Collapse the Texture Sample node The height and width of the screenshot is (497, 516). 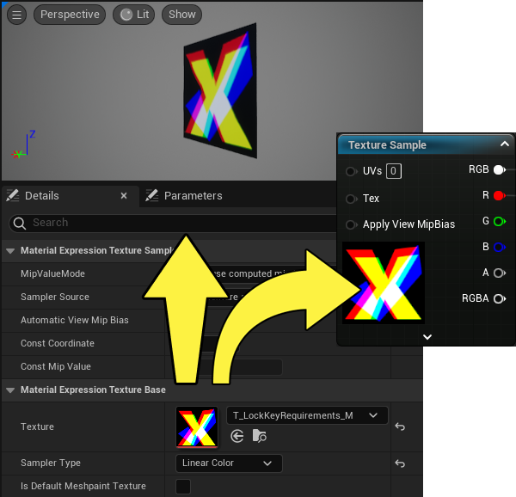pyautogui.click(x=505, y=144)
